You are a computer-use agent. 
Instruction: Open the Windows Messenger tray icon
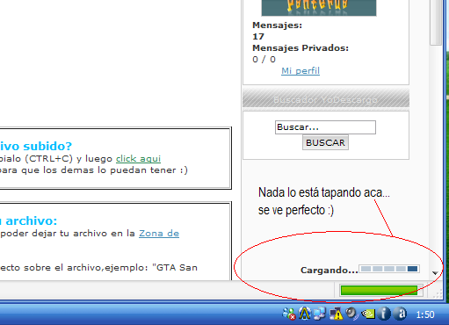289,314
